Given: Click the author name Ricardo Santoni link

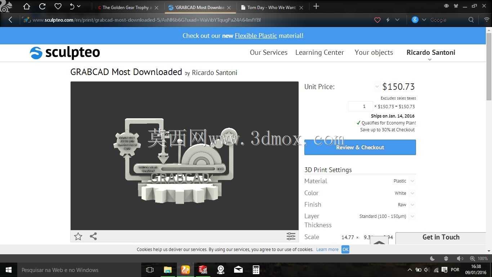Looking at the screenshot, I should pyautogui.click(x=215, y=72).
